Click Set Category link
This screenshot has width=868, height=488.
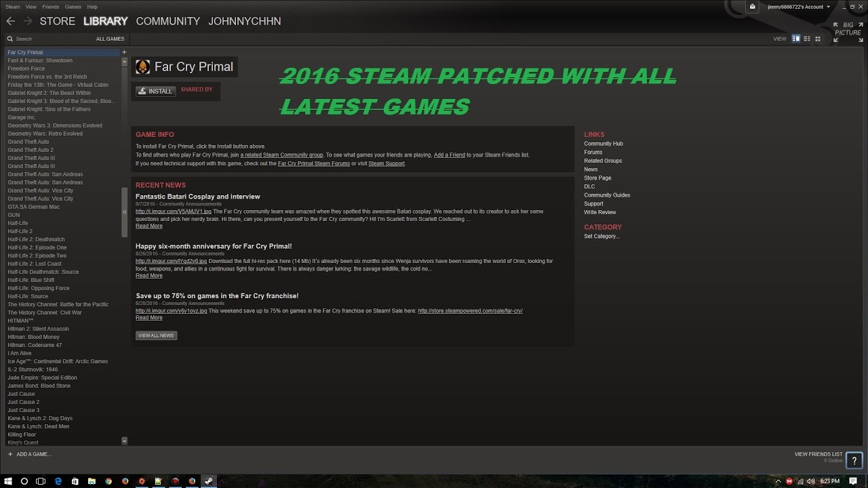602,237
